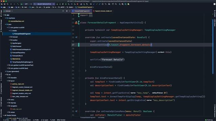Expand the drawable folder
Screen dimensions: 216x121
[7, 78]
